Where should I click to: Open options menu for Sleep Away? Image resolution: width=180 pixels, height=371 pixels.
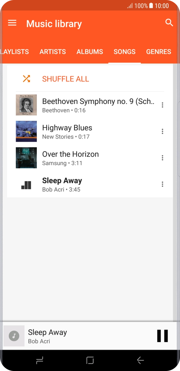[x=162, y=184]
